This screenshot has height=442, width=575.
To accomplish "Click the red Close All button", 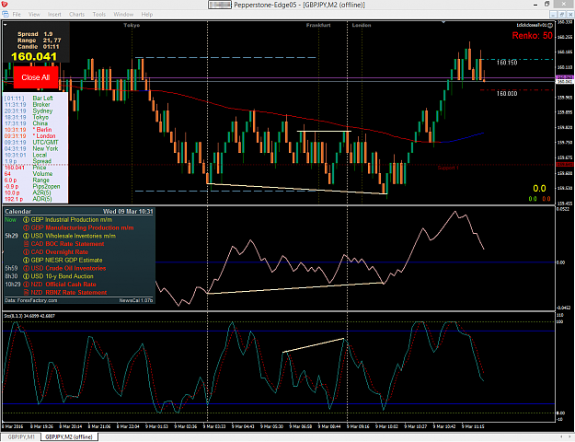I will tap(36, 77).
